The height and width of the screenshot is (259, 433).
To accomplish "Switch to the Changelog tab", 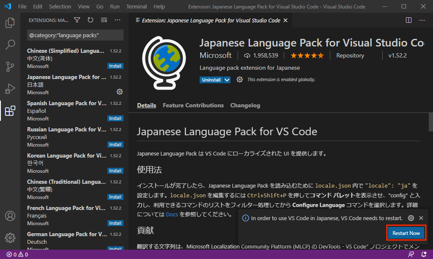I will 245,105.
